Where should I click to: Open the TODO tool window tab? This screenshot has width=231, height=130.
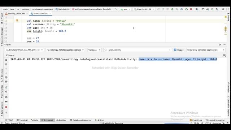tap(9, 120)
